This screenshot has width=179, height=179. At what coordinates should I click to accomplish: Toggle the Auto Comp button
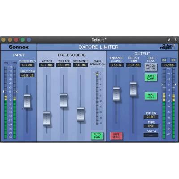click(x=151, y=77)
